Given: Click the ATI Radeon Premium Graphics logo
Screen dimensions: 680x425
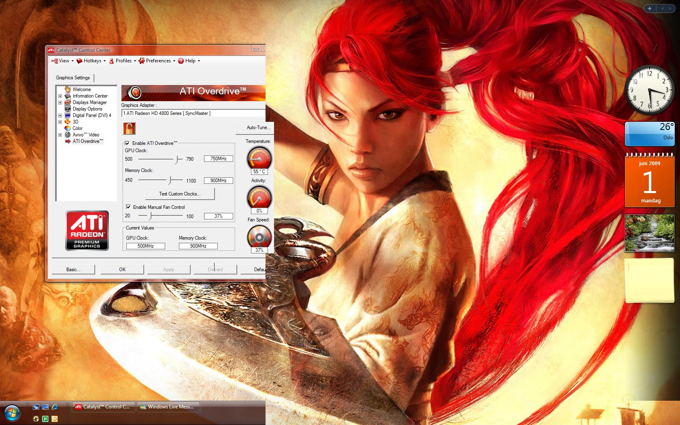Looking at the screenshot, I should (x=87, y=230).
